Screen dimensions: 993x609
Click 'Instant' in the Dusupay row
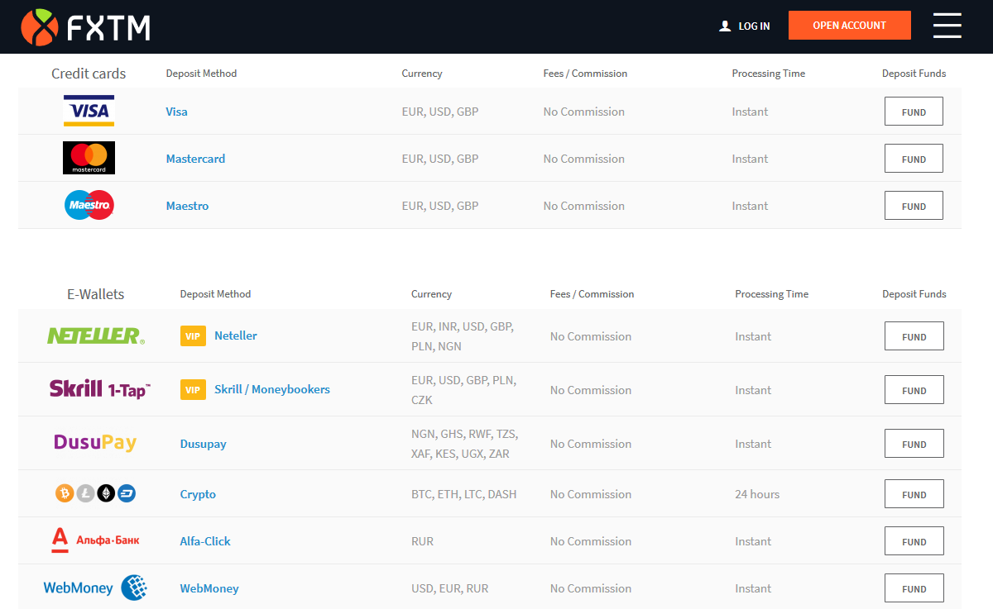753,444
